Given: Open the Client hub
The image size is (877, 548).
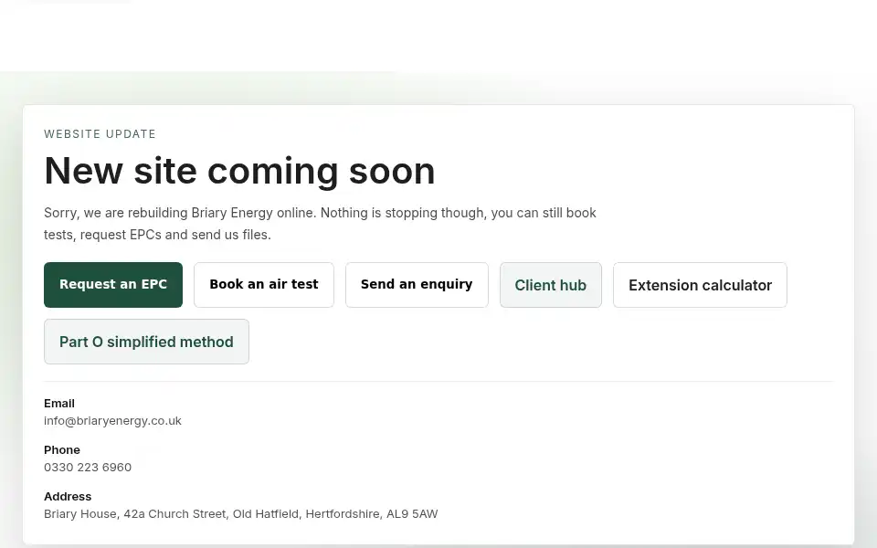Looking at the screenshot, I should (551, 285).
